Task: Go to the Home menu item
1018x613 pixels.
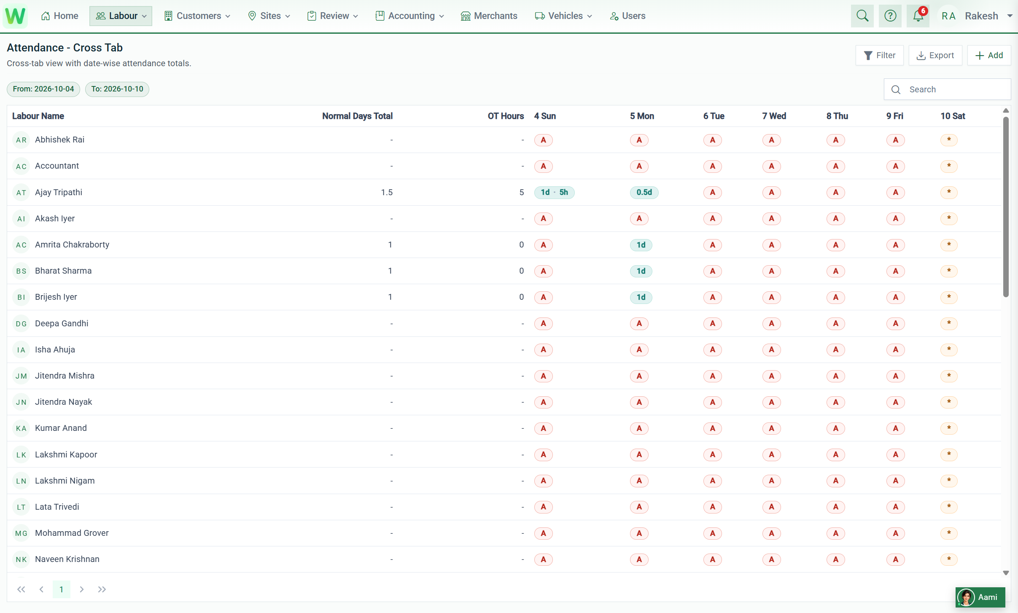Action: coord(59,16)
